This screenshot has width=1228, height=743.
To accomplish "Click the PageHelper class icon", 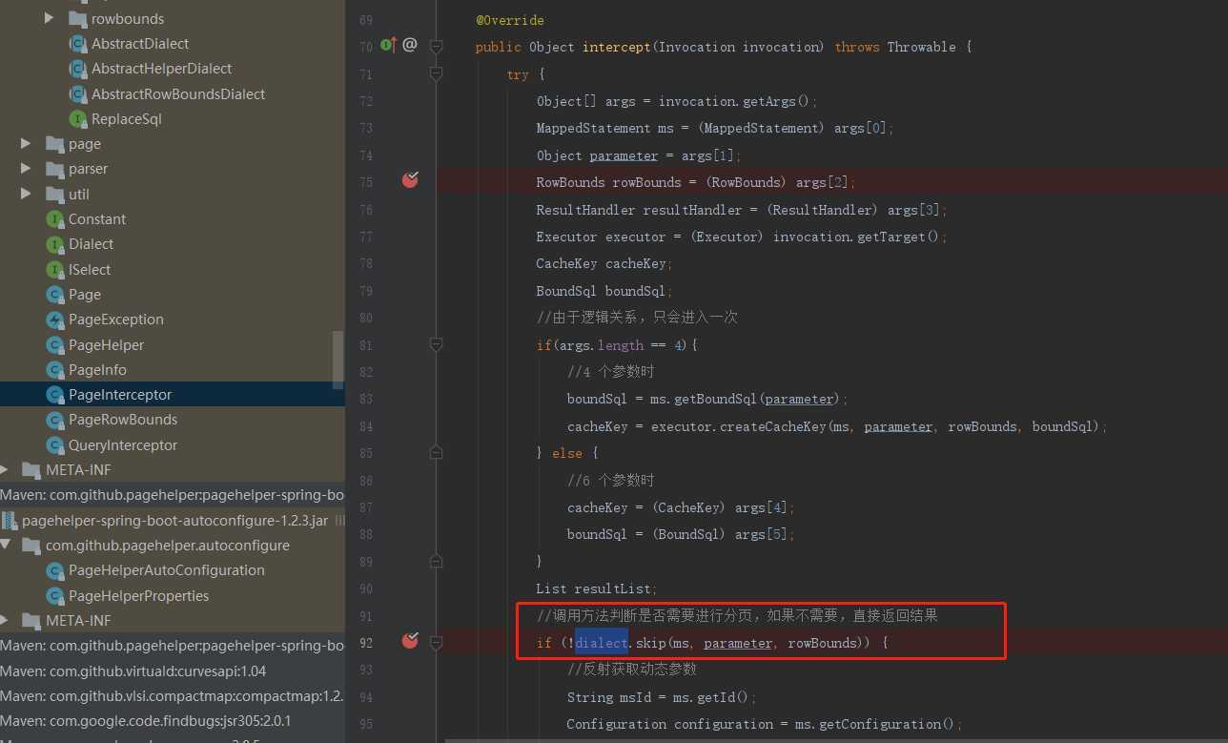I will tap(54, 344).
